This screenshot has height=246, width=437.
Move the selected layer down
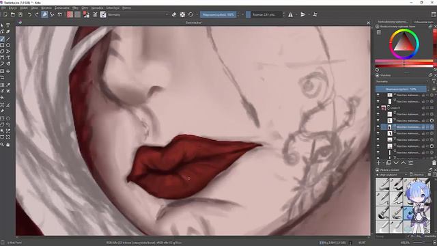click(396, 163)
